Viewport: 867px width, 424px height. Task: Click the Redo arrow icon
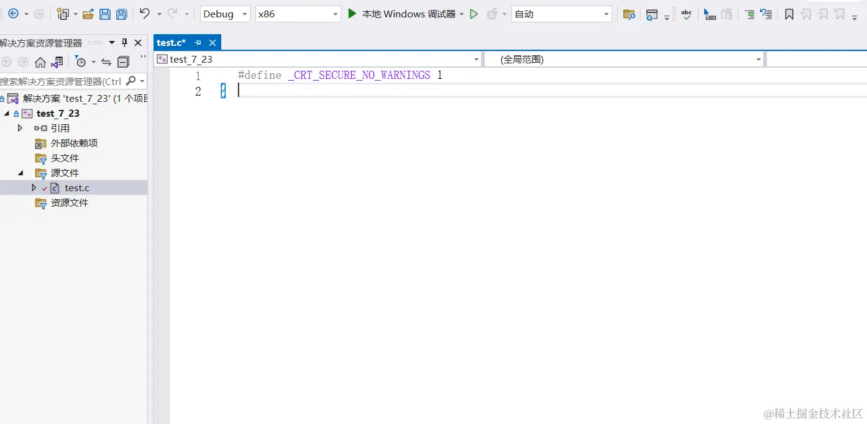[x=172, y=14]
